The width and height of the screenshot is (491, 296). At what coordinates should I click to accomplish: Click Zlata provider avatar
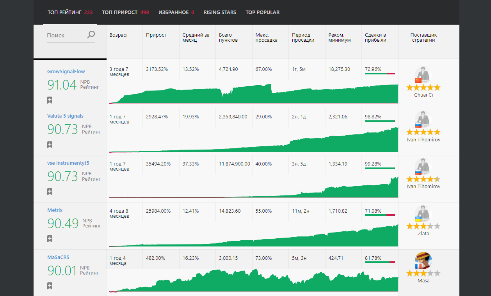(x=423, y=213)
